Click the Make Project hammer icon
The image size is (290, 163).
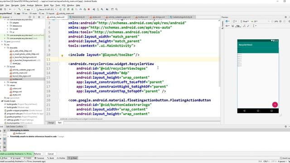tap(19, 9)
